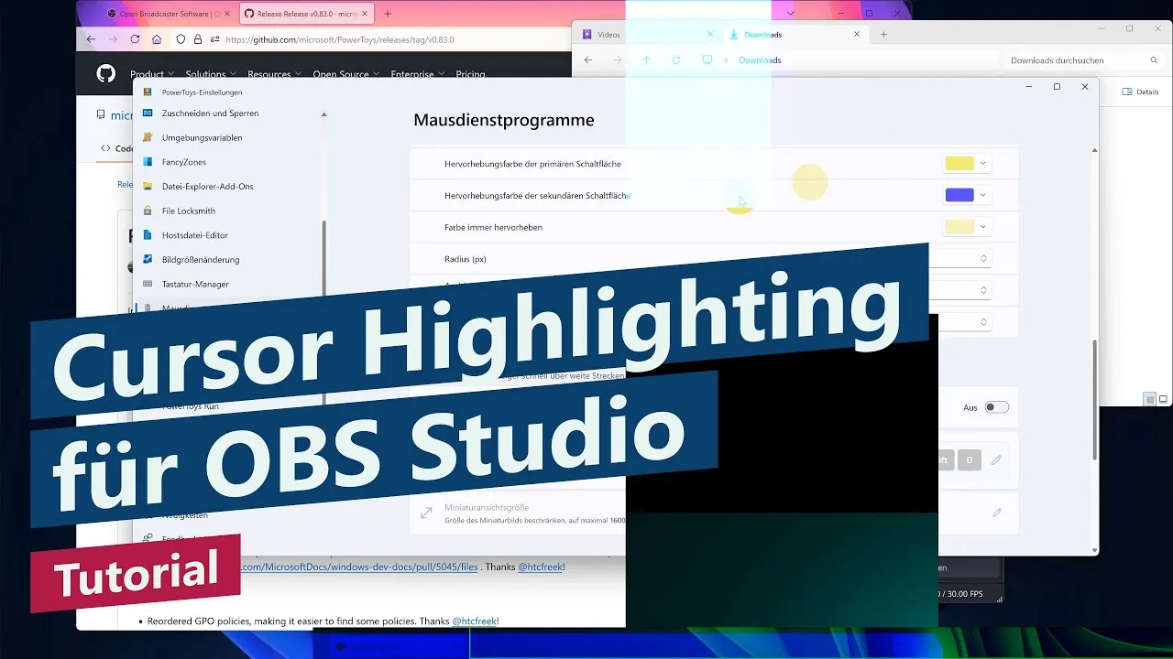Image resolution: width=1173 pixels, height=659 pixels.
Task: Expand the GitHub Solutions menu
Action: [x=211, y=74]
